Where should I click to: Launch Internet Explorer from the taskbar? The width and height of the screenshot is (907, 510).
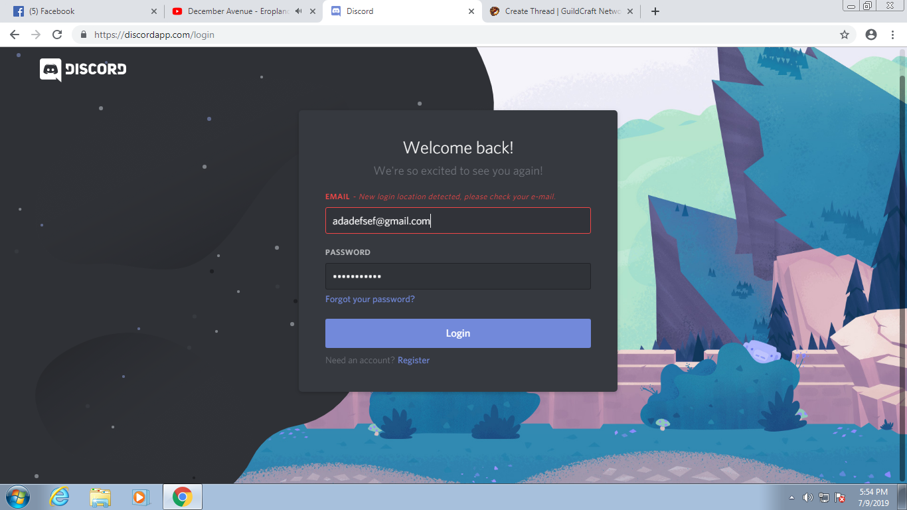(60, 497)
